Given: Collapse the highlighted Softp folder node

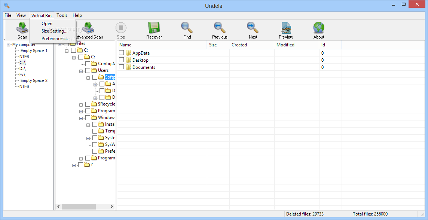Looking at the screenshot, I should click(x=88, y=78).
